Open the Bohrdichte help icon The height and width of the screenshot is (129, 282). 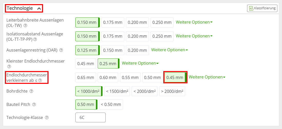point(31,91)
